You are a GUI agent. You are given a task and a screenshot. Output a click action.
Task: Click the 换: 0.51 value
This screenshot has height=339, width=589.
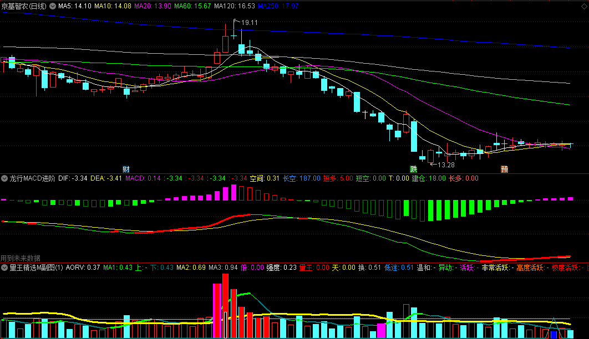(x=369, y=268)
